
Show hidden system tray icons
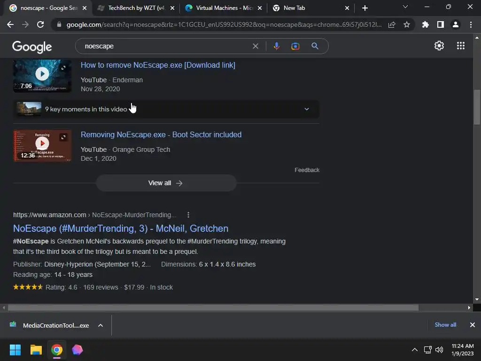[414, 350]
